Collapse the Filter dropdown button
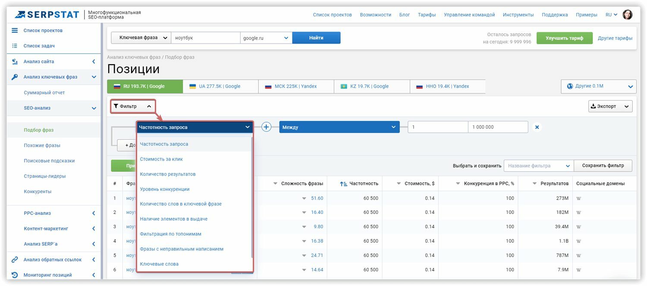Viewport: 647px width, 286px height. click(x=133, y=106)
